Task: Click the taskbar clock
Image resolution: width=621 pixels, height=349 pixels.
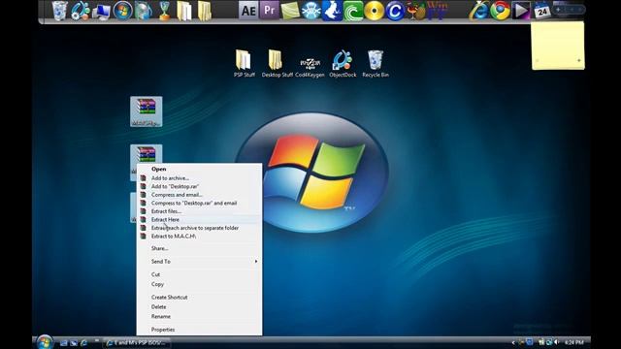Action: [573, 342]
